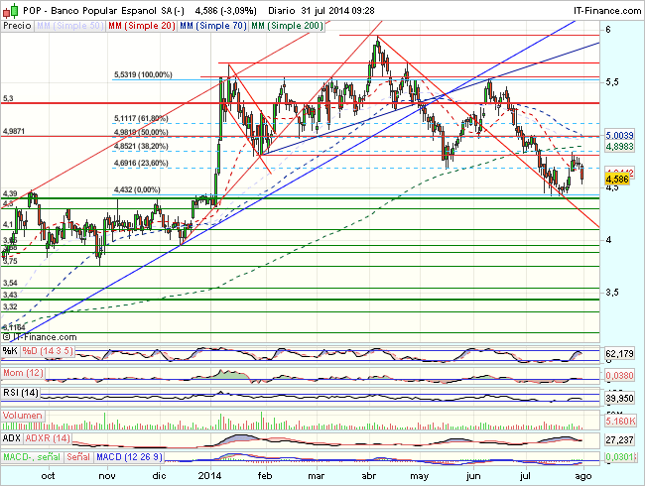Click the 5,0039 moving average value tag

tap(619, 135)
